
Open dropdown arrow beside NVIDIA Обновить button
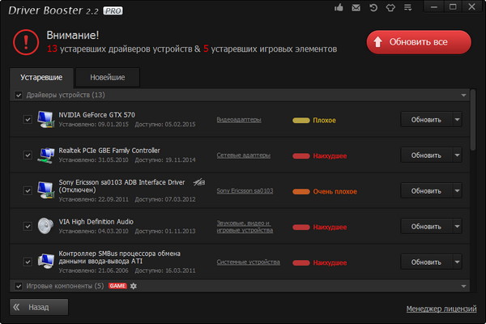(457, 120)
